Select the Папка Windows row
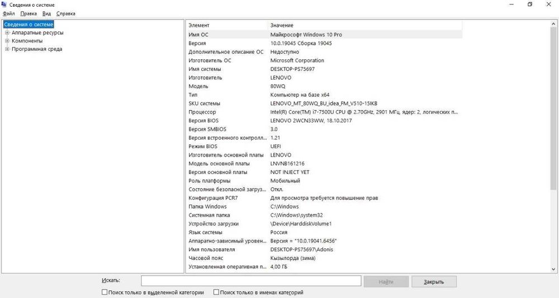The image size is (559, 298). [x=324, y=206]
